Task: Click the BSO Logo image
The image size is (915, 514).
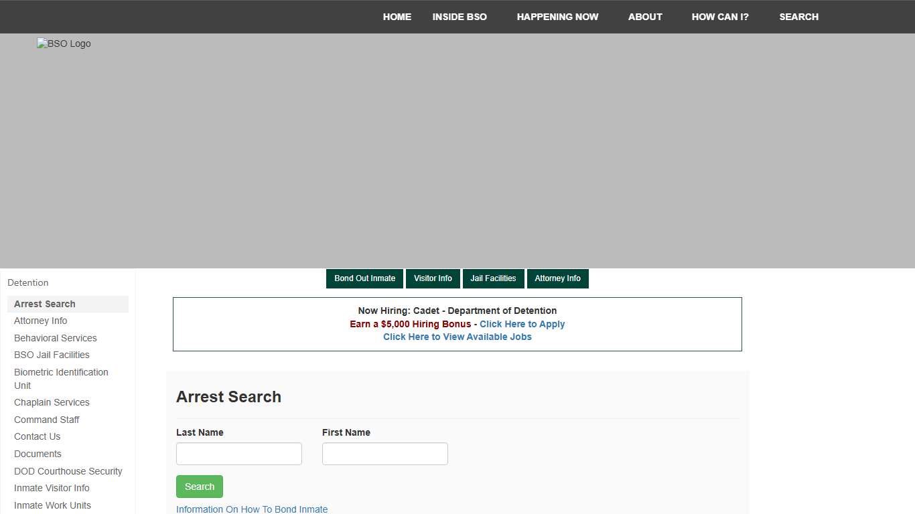Action: [64, 44]
